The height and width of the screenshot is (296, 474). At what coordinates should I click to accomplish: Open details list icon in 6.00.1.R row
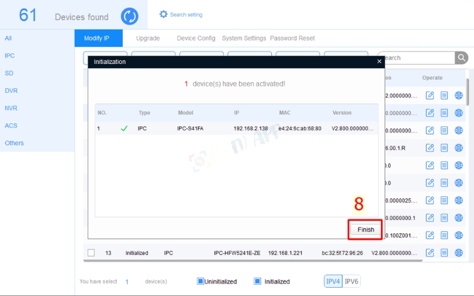click(444, 147)
